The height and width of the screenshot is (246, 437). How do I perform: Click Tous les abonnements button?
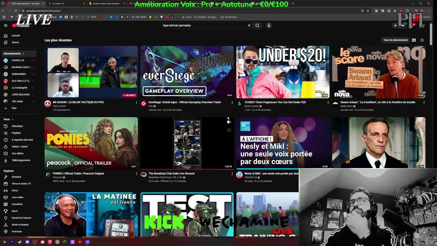click(395, 40)
